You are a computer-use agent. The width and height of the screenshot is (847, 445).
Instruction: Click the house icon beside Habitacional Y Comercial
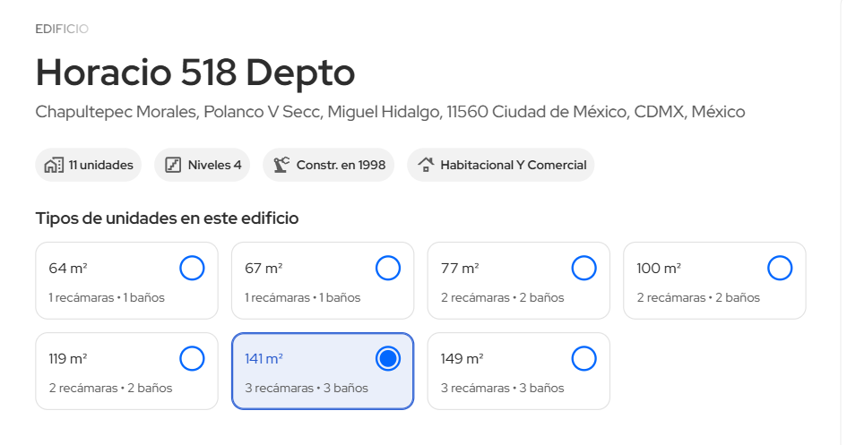[426, 165]
